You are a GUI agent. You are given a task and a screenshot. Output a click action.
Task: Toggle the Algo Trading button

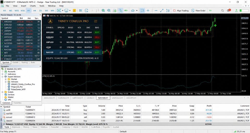click(181, 10)
